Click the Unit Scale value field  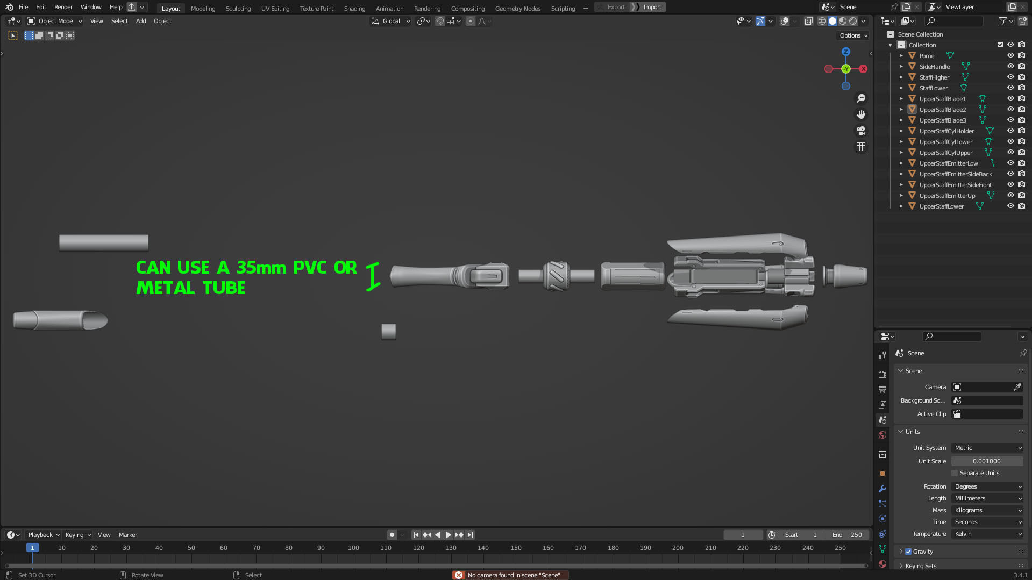987,461
